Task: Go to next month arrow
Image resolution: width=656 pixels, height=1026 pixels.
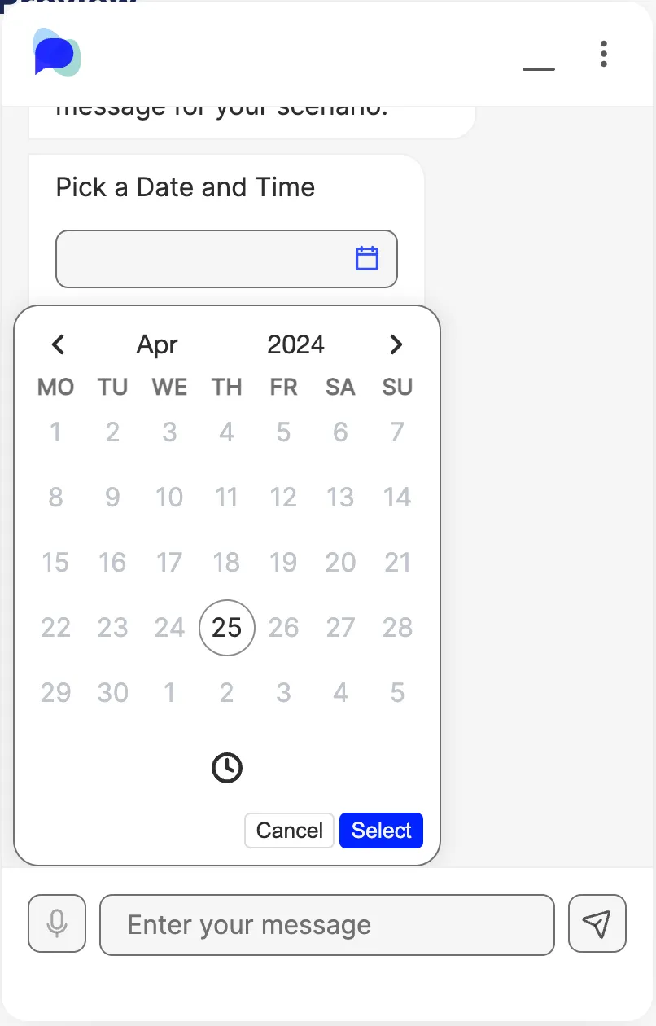Action: 396,344
